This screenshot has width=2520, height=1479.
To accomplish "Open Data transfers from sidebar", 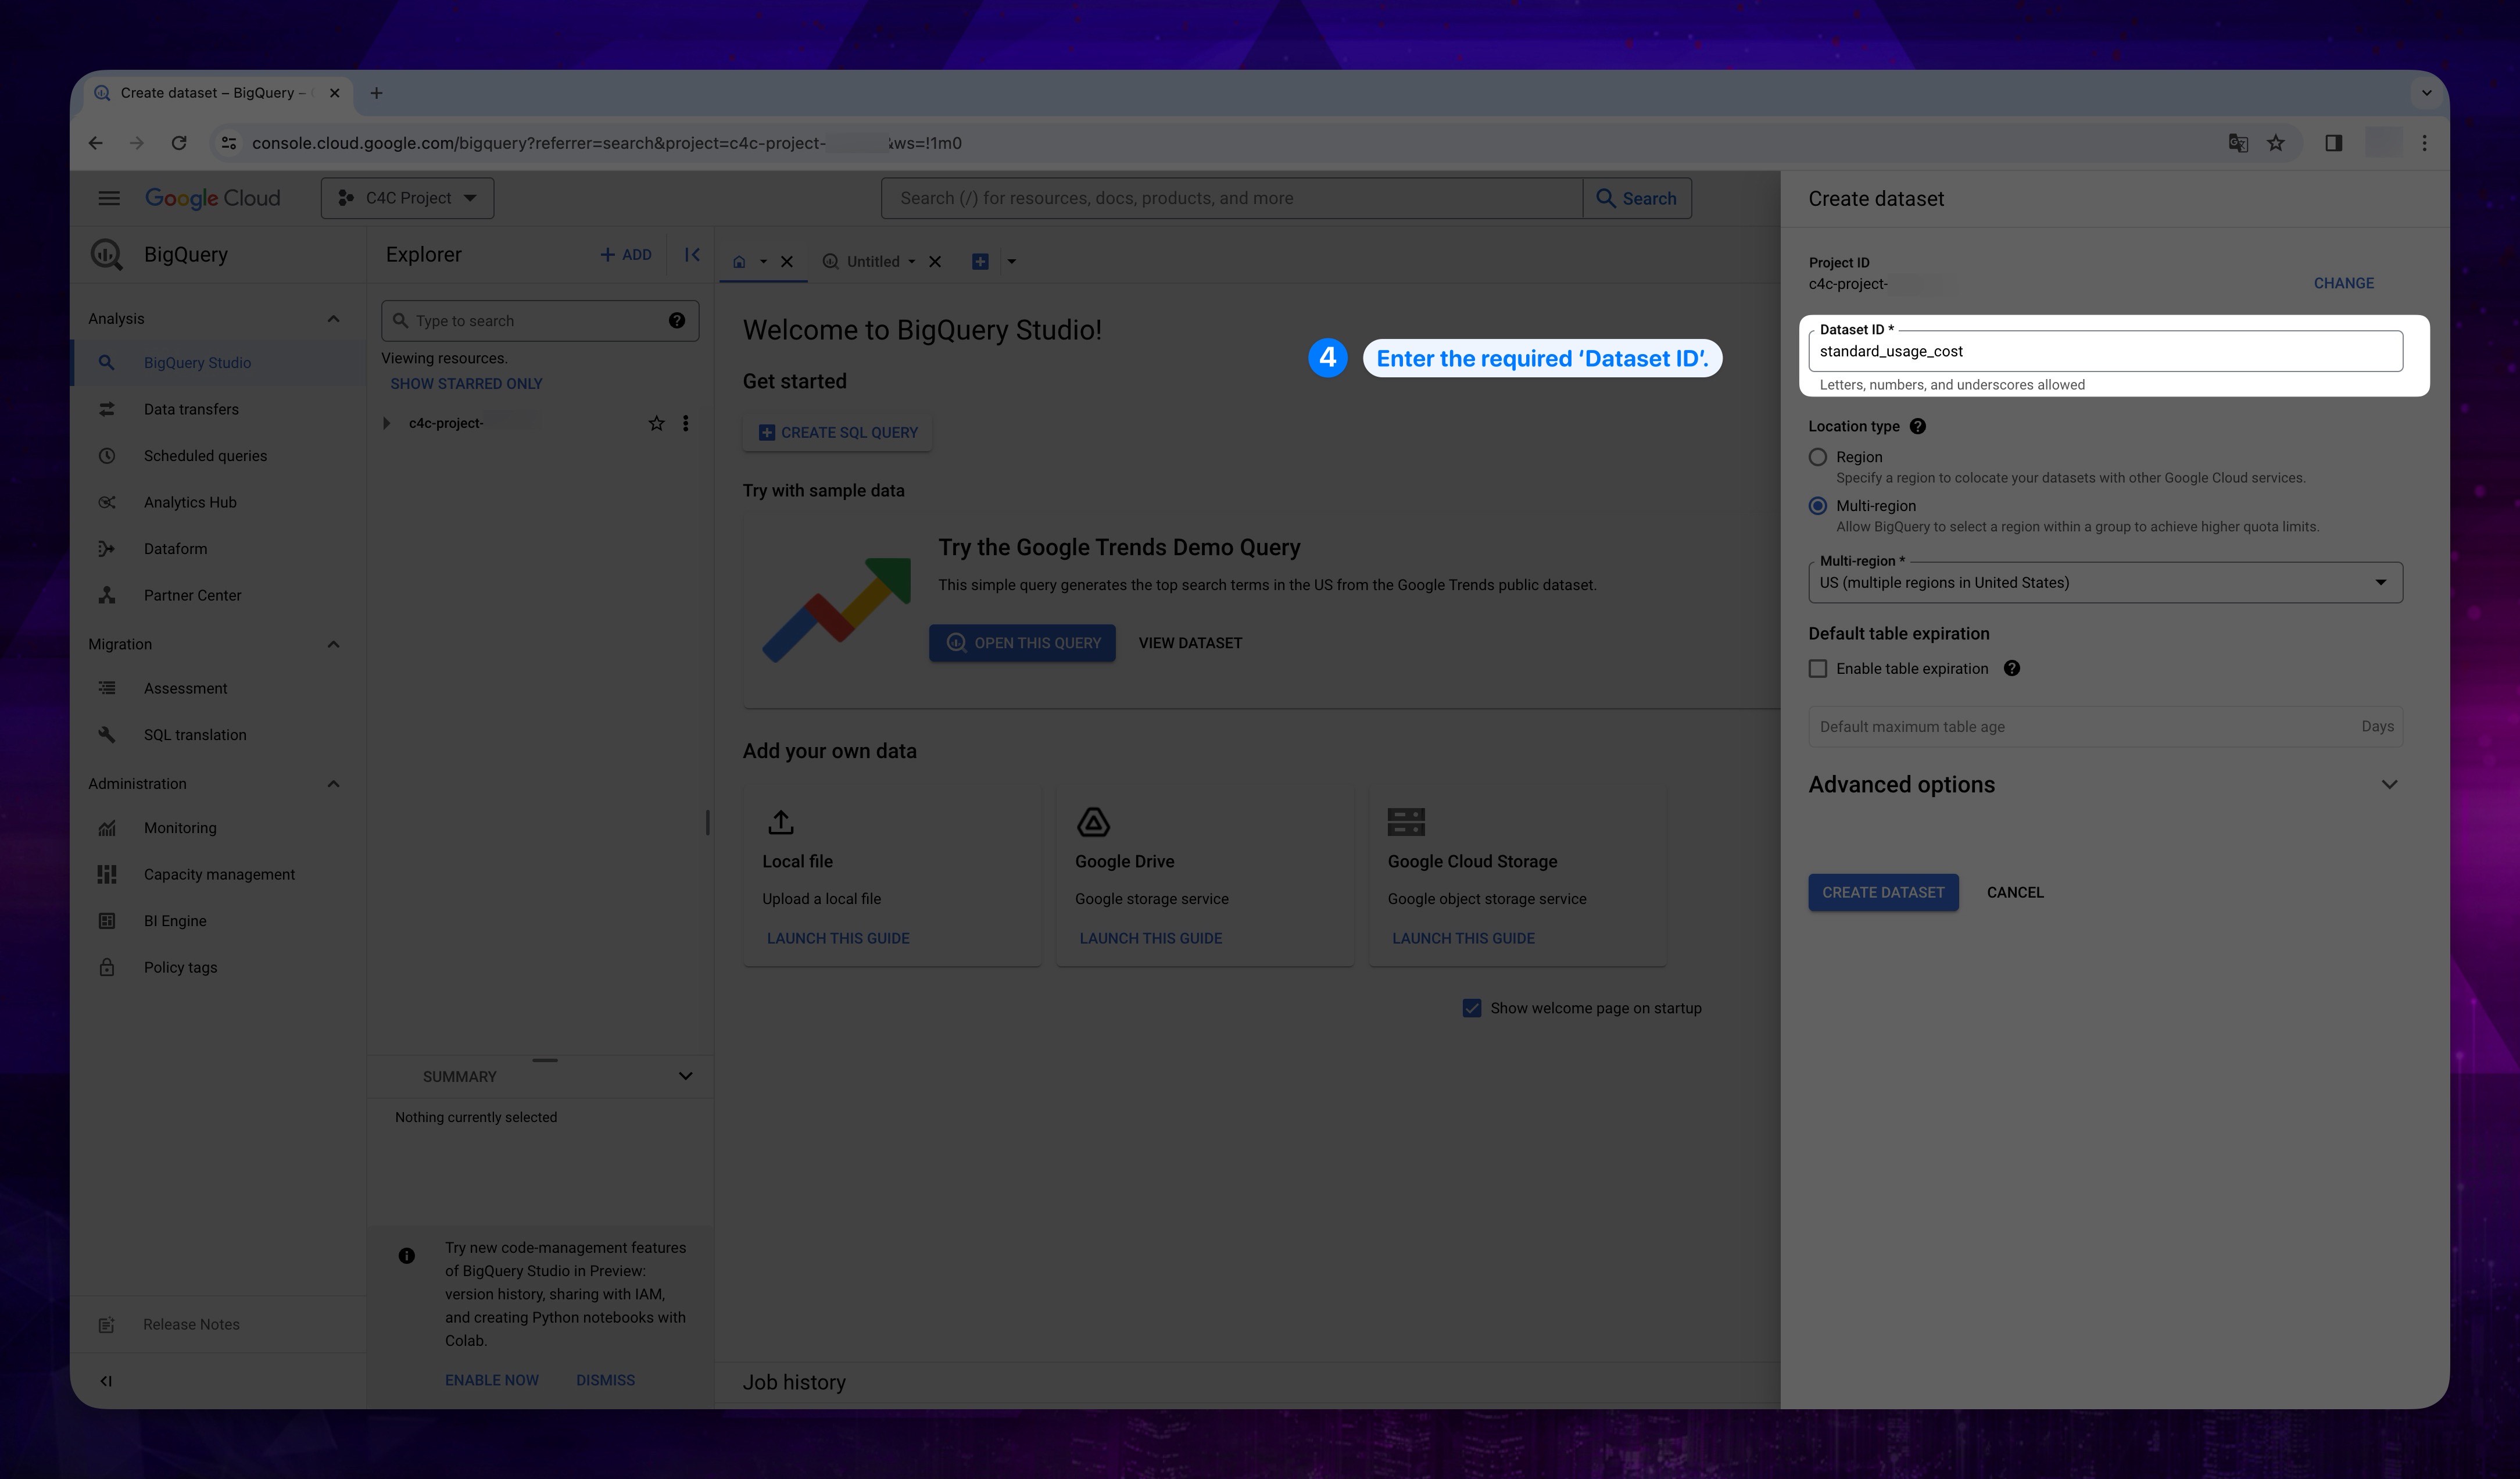I will pyautogui.click(x=191, y=409).
